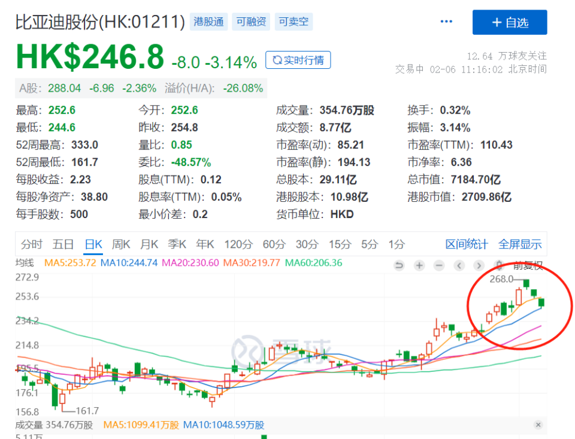Click the 每股净资产 value 38.80

click(94, 197)
